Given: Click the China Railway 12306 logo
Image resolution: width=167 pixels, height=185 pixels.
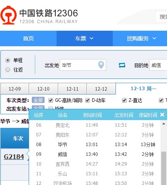Looking at the screenshot, I should click(x=39, y=15).
